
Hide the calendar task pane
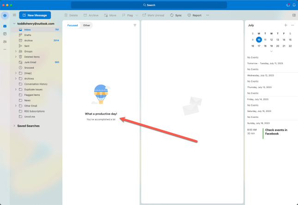294,15
